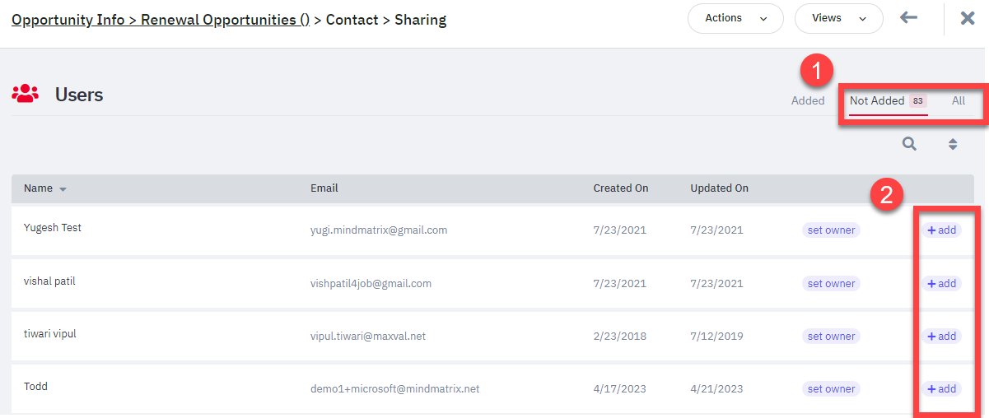Click the search magnifier icon
This screenshot has width=989, height=418.
point(909,144)
